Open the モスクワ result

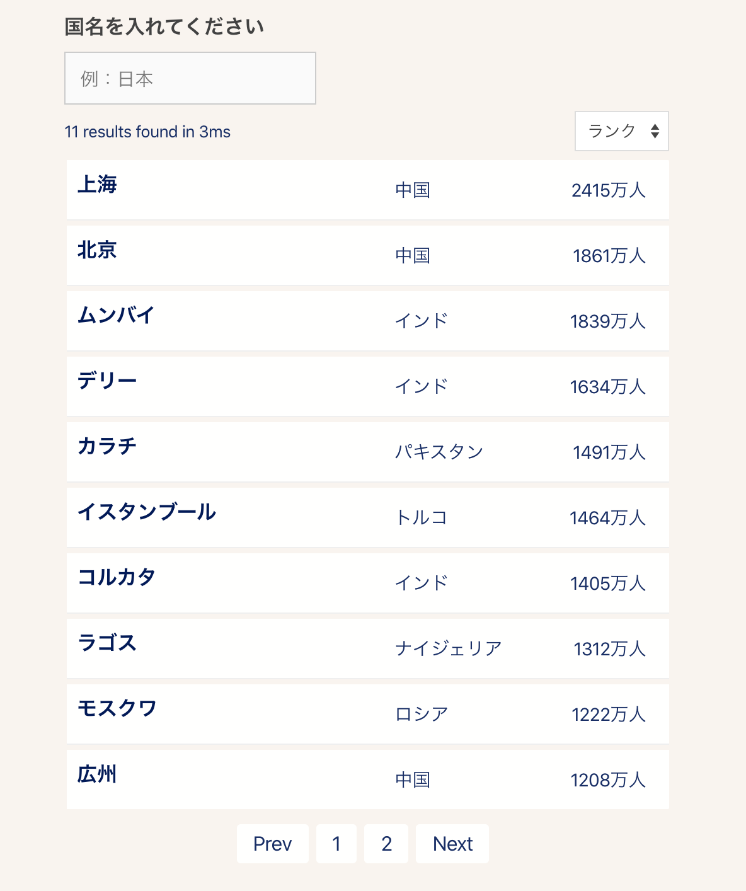(117, 708)
